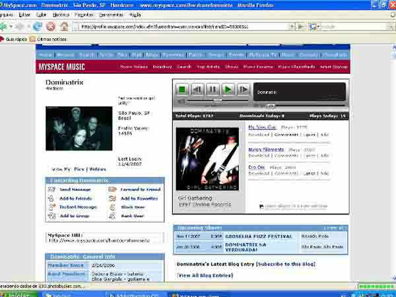Skip to the previous track in player
This screenshot has width=396, height=297.
pos(197,89)
